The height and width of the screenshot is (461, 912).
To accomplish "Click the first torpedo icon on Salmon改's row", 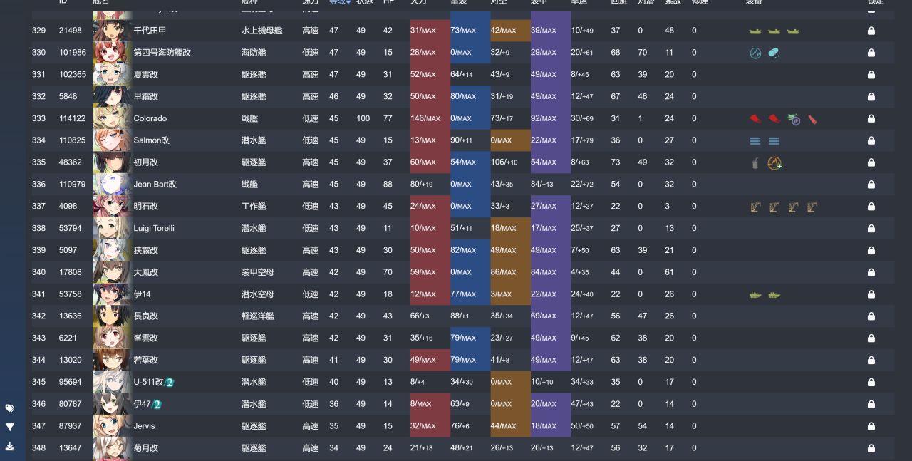I will tap(755, 141).
